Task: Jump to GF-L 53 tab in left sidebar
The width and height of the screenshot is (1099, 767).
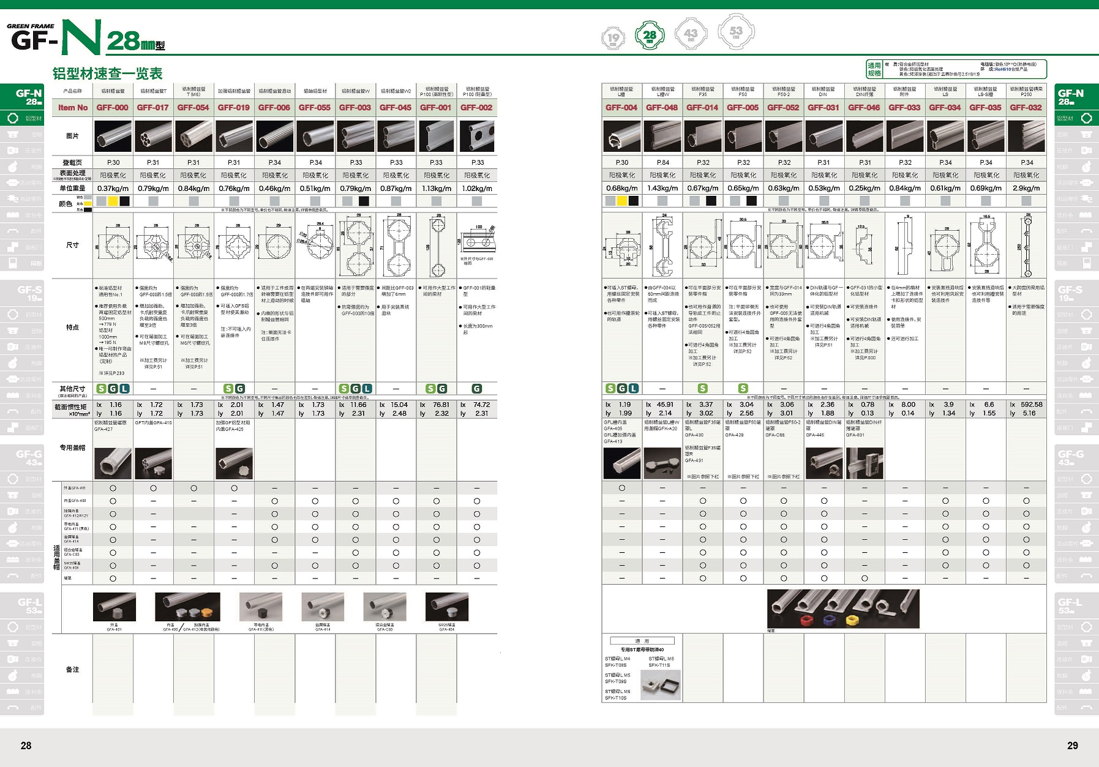Action: (x=22, y=605)
